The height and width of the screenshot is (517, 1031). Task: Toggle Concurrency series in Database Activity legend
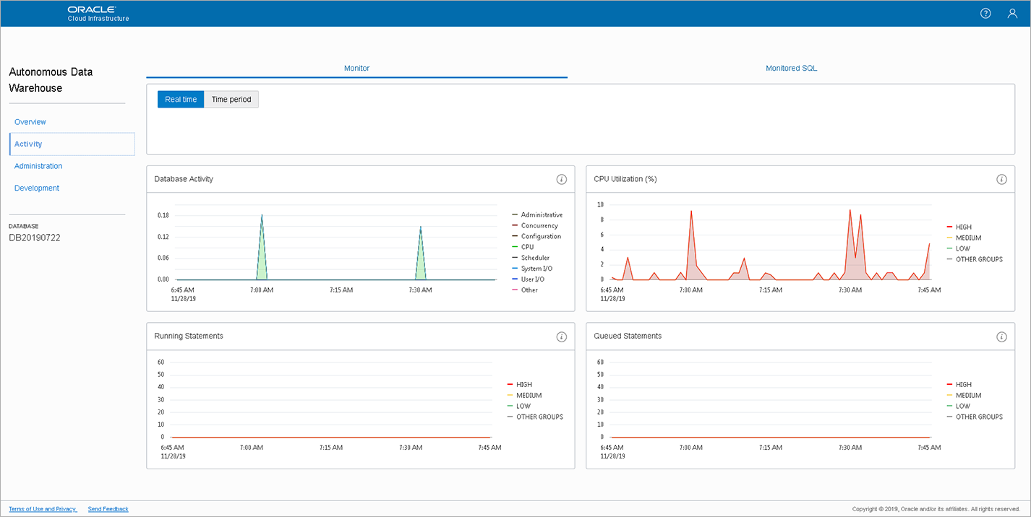tap(535, 226)
